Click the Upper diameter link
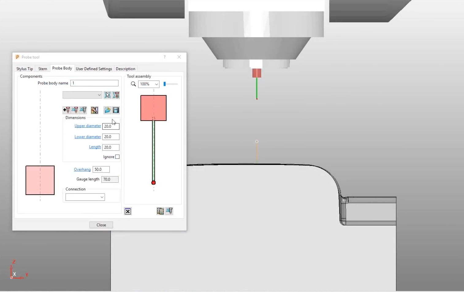This screenshot has width=464, height=292. [x=88, y=126]
